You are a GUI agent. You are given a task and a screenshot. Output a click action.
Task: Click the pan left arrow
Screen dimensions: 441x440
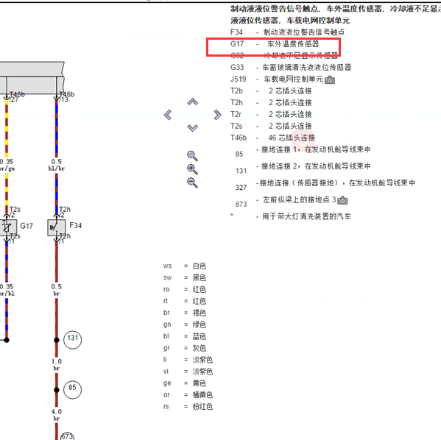pyautogui.click(x=168, y=115)
